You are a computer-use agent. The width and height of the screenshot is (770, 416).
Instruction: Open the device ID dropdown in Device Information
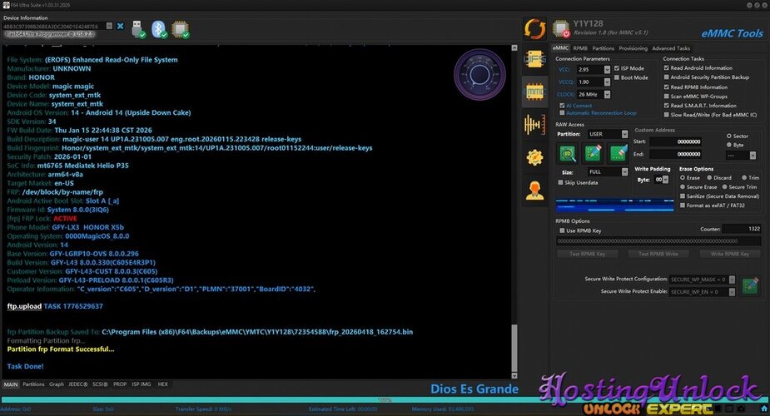click(x=110, y=26)
